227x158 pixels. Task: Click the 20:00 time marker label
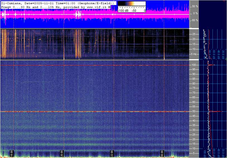point(62,153)
